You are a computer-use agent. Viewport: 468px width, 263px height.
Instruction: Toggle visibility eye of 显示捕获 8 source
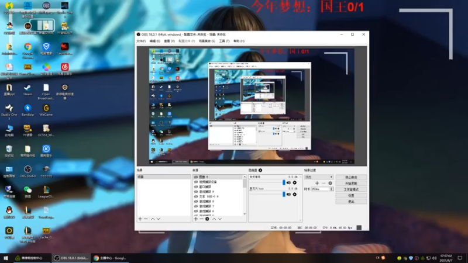(x=196, y=202)
